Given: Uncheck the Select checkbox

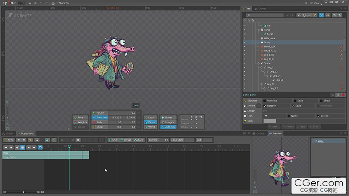Looking at the screenshot, I should (318, 116).
